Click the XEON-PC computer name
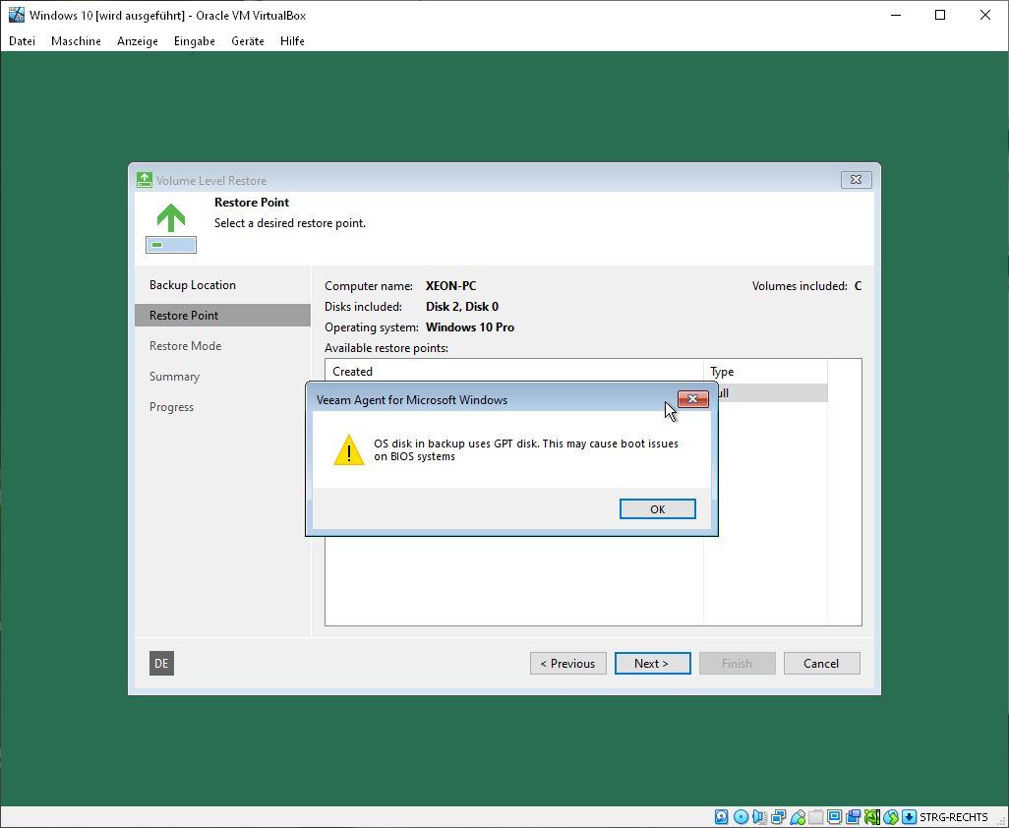Viewport: 1009px width, 828px height. 451,285
